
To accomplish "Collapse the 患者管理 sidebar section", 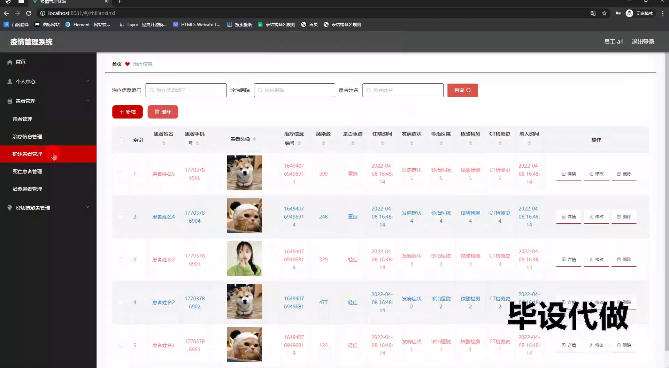I will tap(48, 101).
